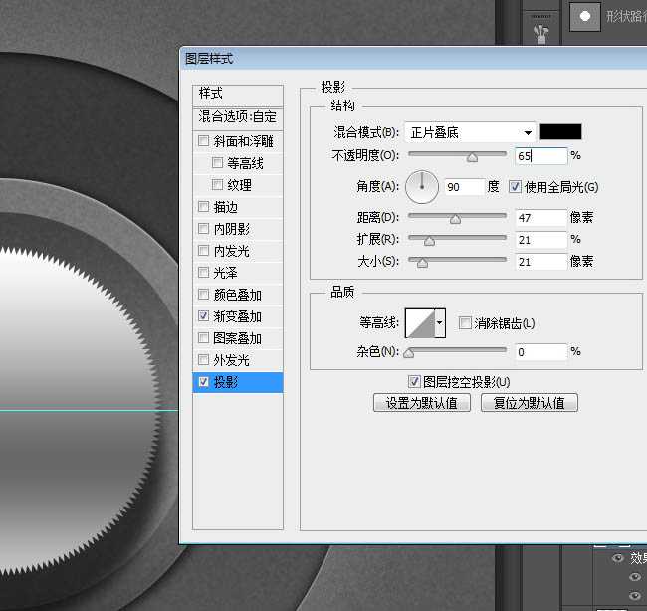Viewport: 647px width, 611px height.
Task: Click the 杂色 slider handle
Action: pos(408,354)
